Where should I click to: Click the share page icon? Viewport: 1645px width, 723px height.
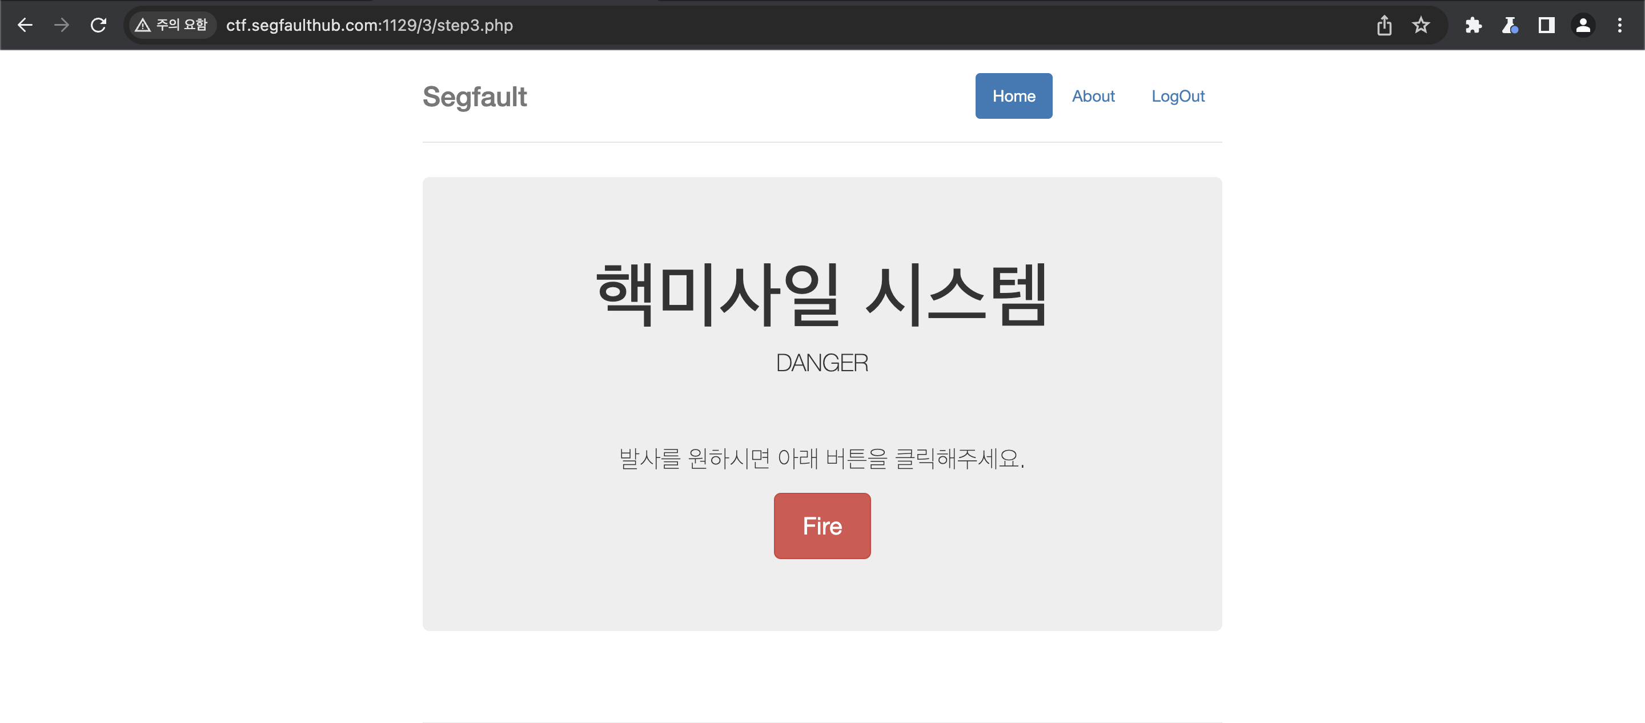point(1384,25)
